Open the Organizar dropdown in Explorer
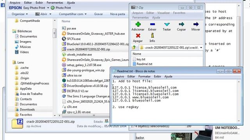This screenshot has height=140, width=250. [20, 14]
